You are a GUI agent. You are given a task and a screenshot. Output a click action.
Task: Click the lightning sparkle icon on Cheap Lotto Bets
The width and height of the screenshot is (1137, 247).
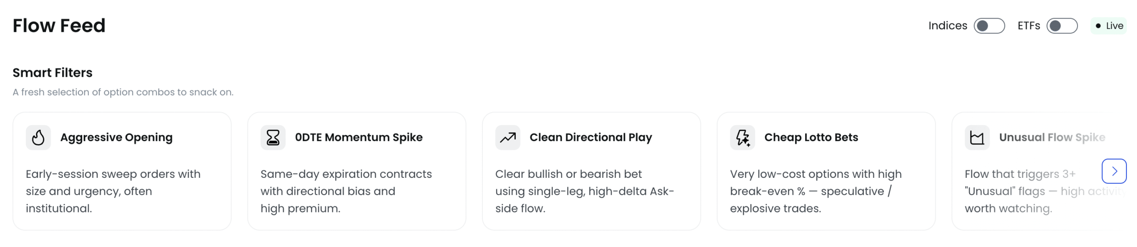coord(742,137)
